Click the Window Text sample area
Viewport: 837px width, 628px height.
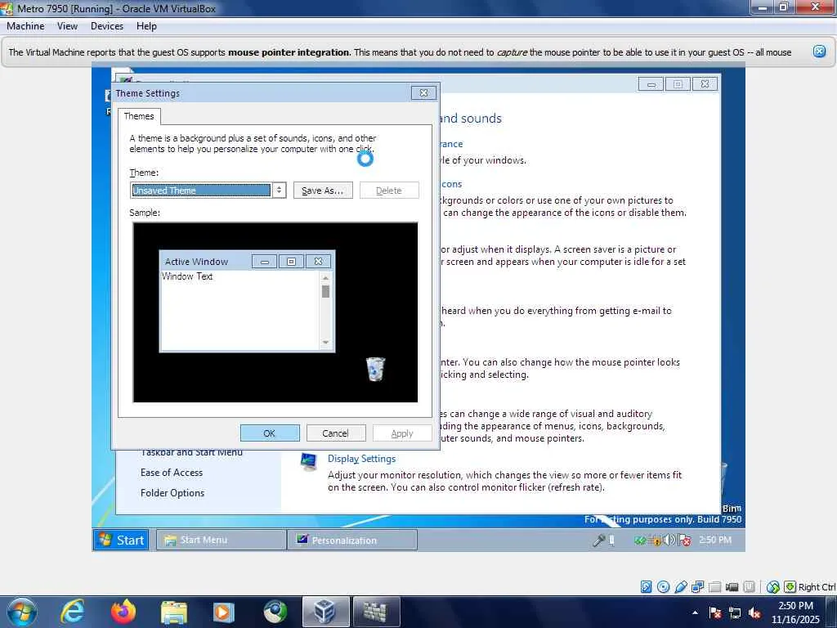(187, 276)
